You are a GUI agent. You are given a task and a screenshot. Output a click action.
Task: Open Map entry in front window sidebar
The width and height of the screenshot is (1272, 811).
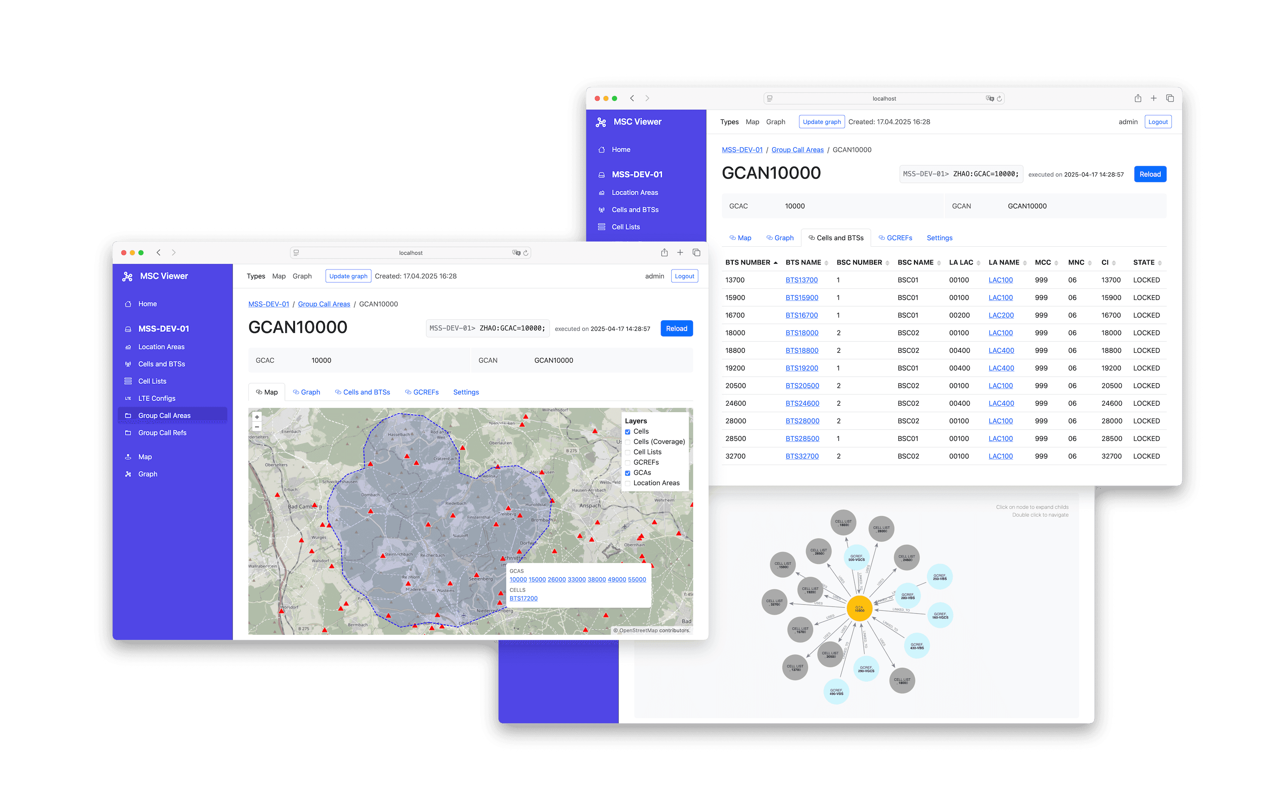point(145,457)
